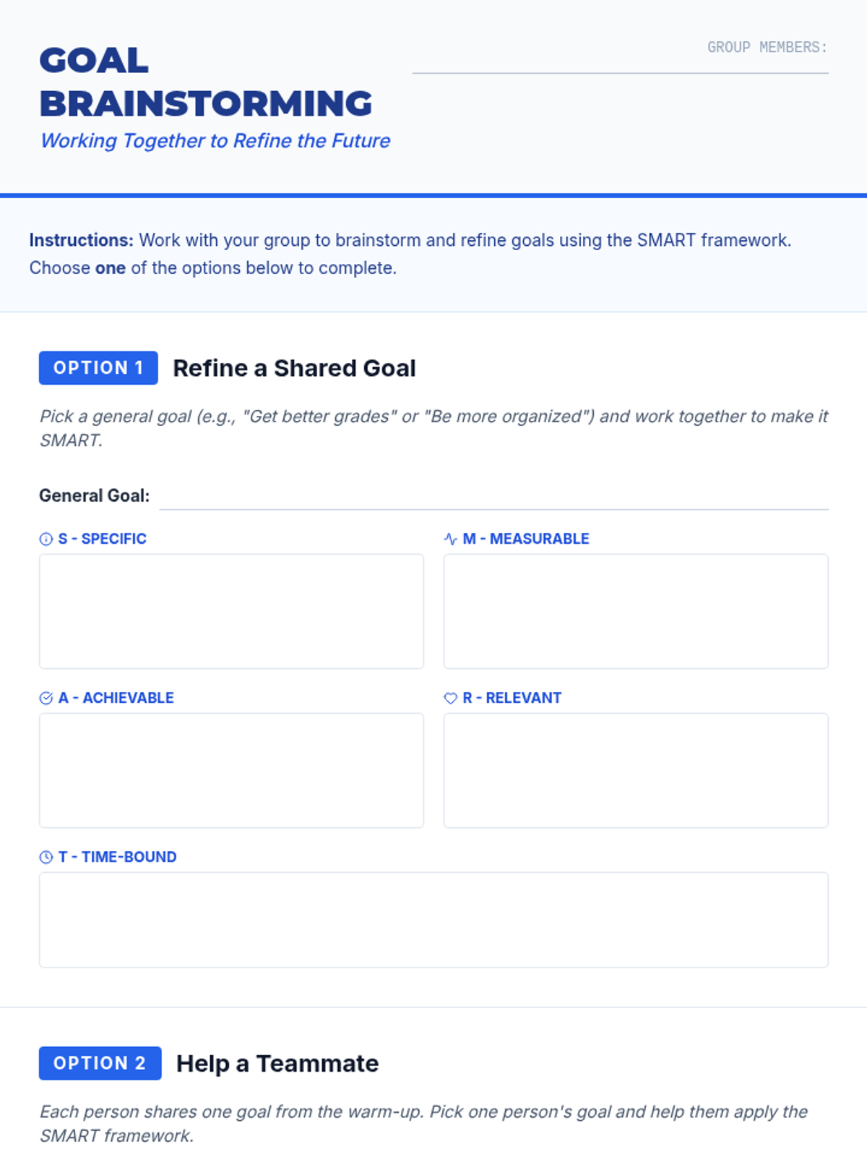Click the Option 2 badge
Viewport: 867px width, 1157px height.
point(100,1063)
